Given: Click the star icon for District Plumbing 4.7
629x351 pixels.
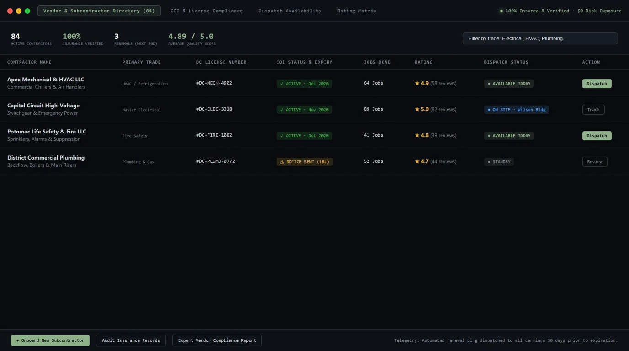Looking at the screenshot, I should 417,161.
